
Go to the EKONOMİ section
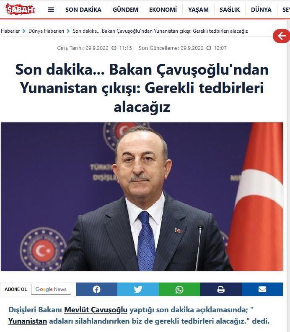[163, 10]
